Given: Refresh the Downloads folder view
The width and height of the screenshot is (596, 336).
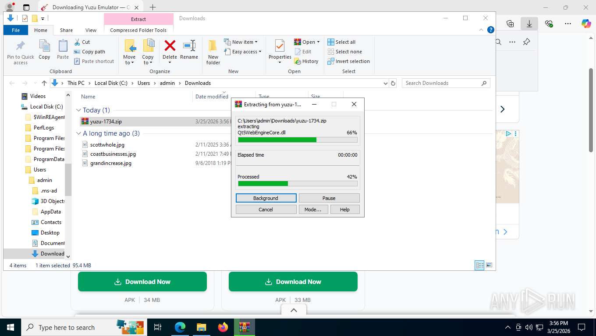Looking at the screenshot, I should [393, 83].
